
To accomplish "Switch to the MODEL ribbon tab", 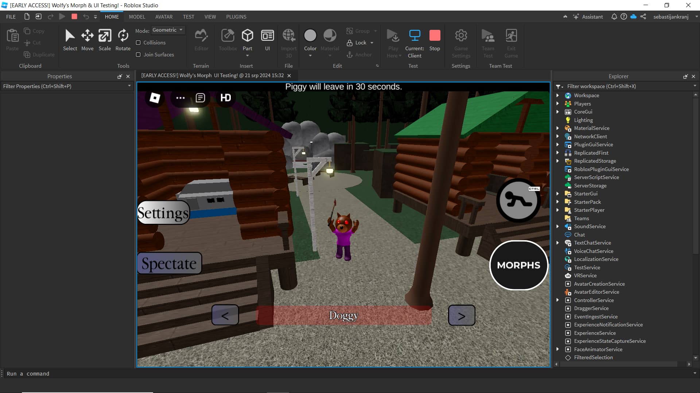I will [137, 17].
